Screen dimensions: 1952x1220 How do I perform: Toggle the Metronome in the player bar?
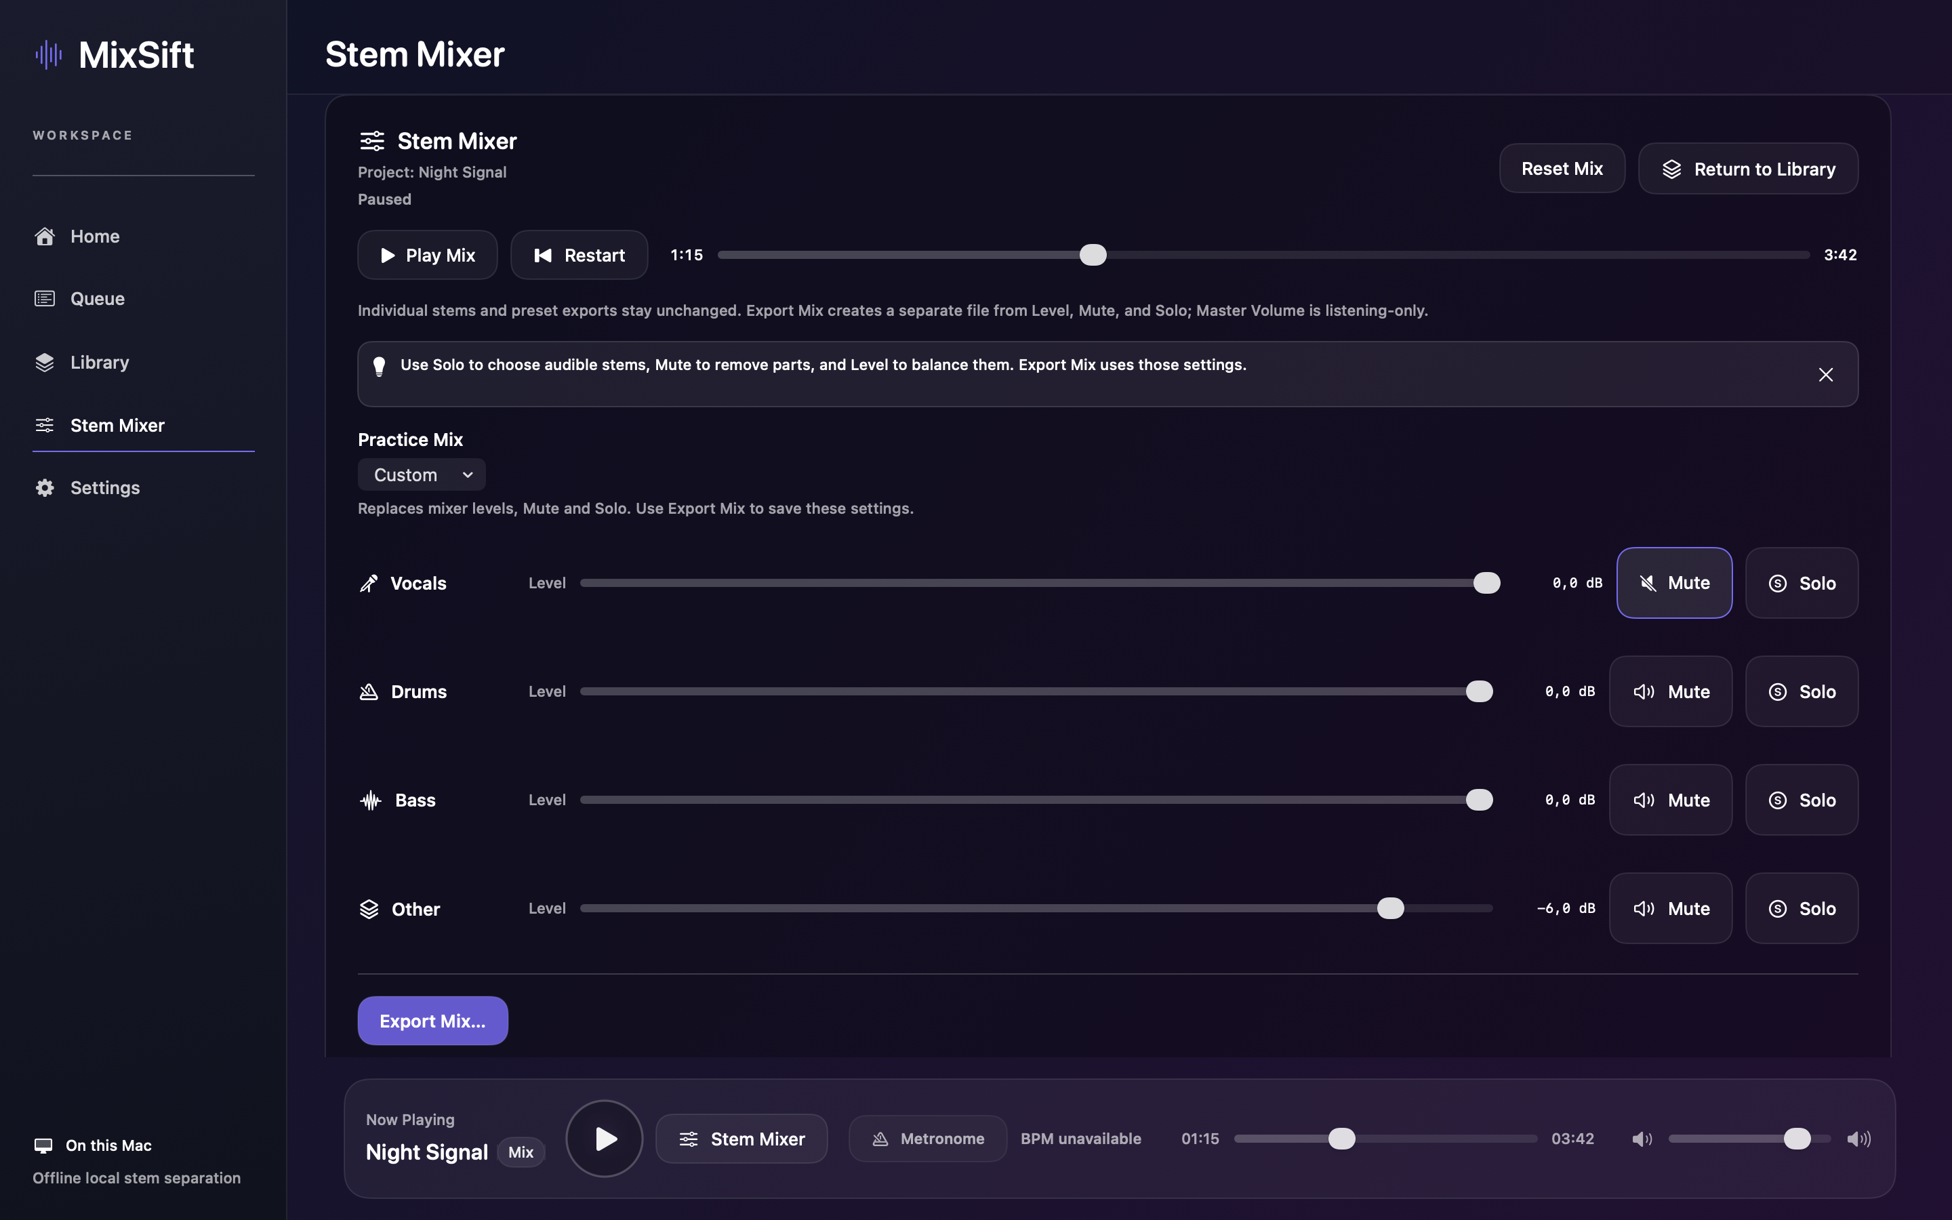[928, 1139]
